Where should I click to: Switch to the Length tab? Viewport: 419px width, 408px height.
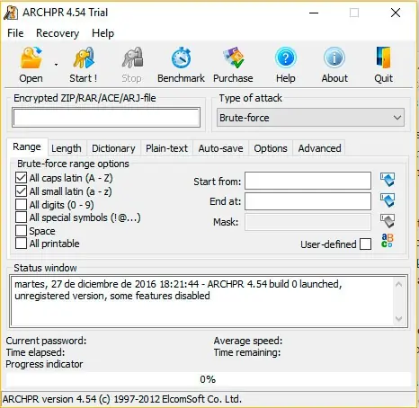click(67, 148)
